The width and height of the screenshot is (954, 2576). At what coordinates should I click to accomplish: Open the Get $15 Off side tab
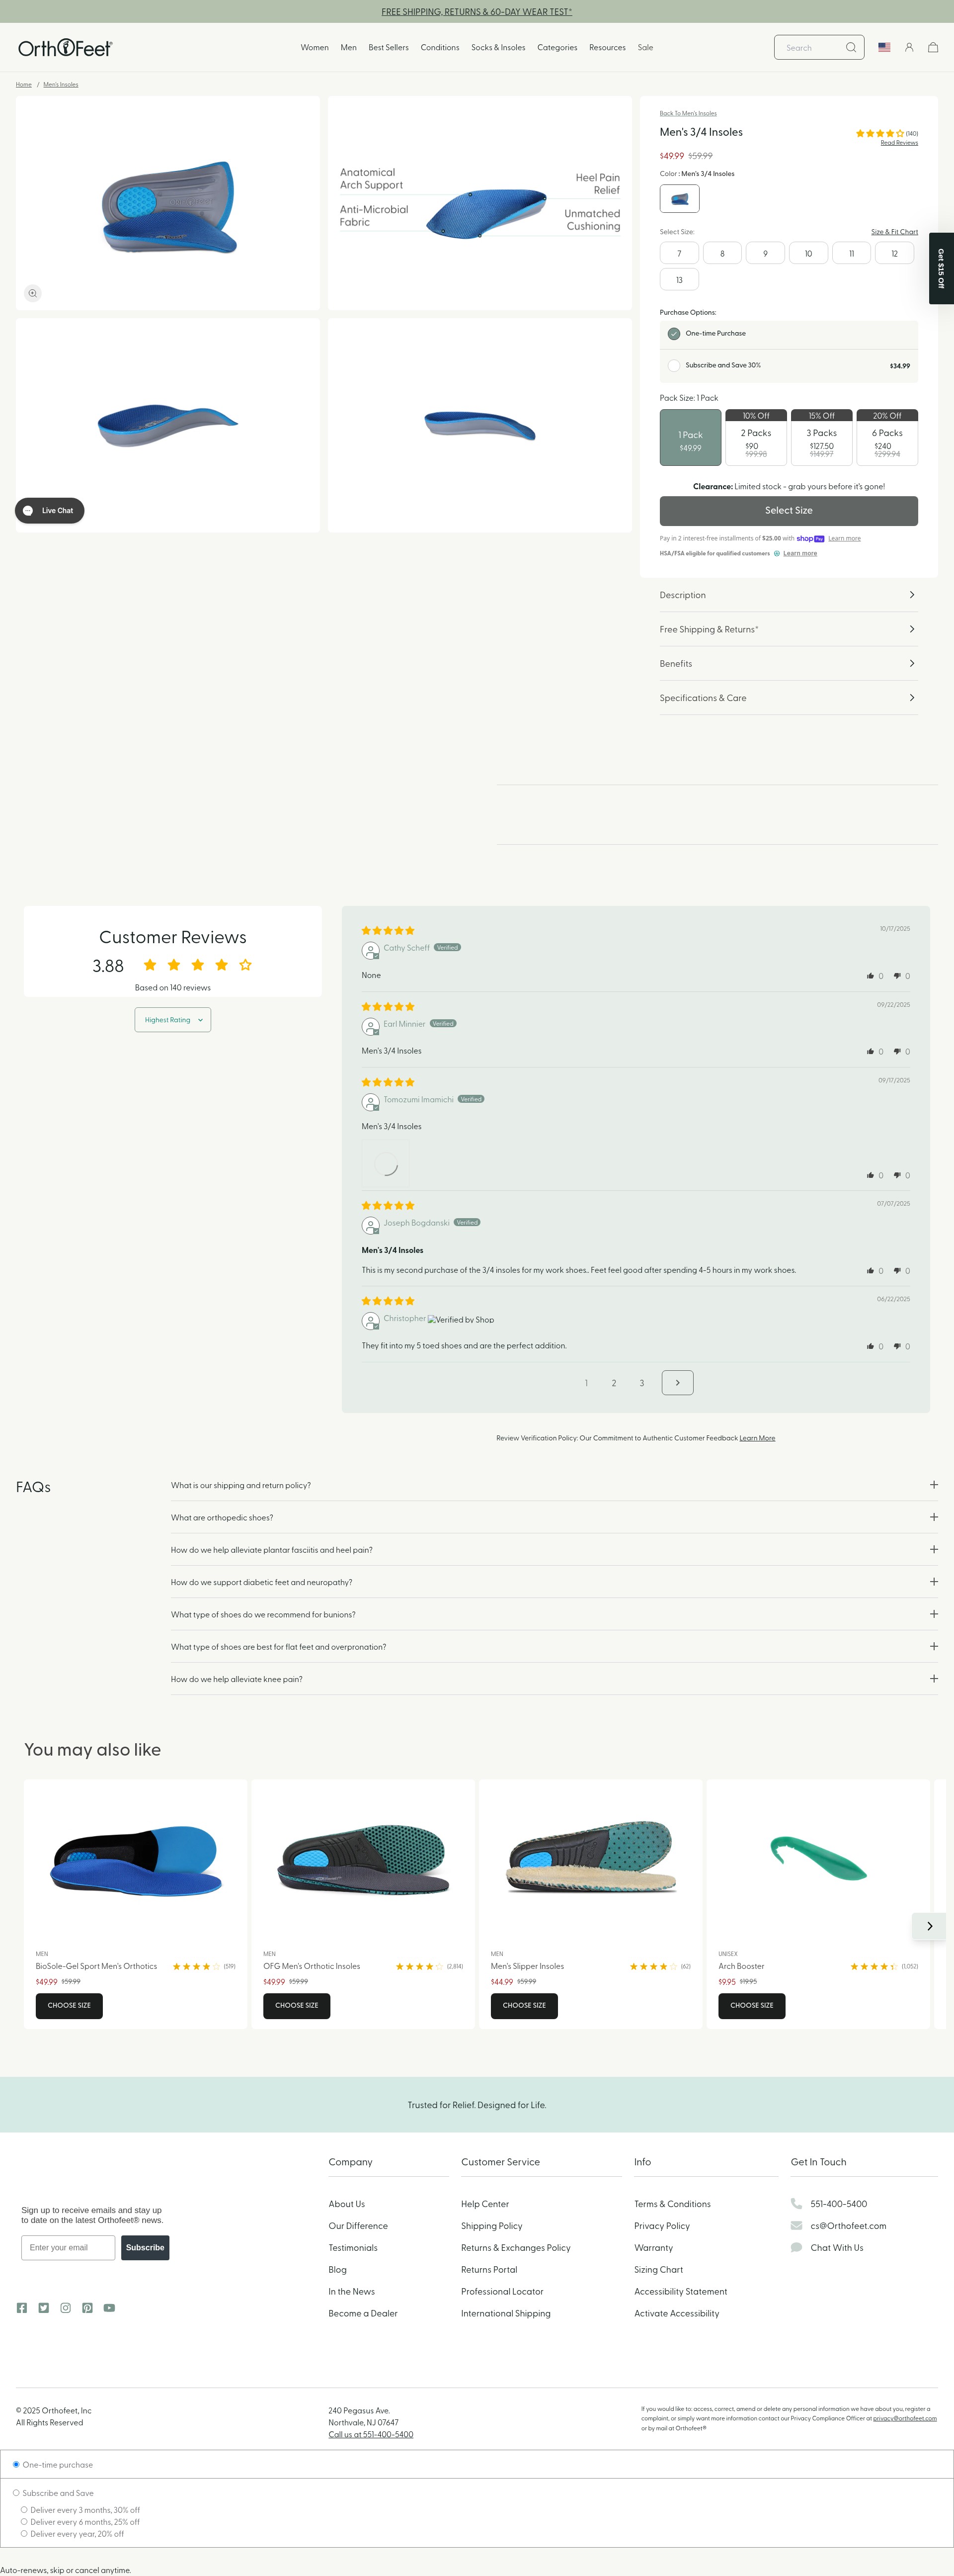(941, 268)
